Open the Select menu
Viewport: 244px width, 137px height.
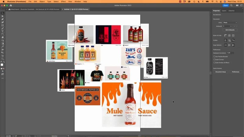pos(56,2)
